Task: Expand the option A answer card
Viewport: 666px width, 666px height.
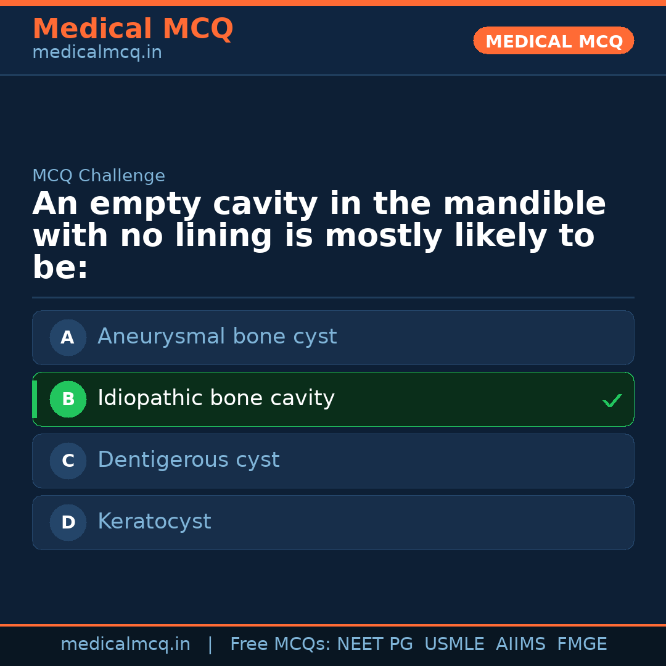Action: click(333, 337)
